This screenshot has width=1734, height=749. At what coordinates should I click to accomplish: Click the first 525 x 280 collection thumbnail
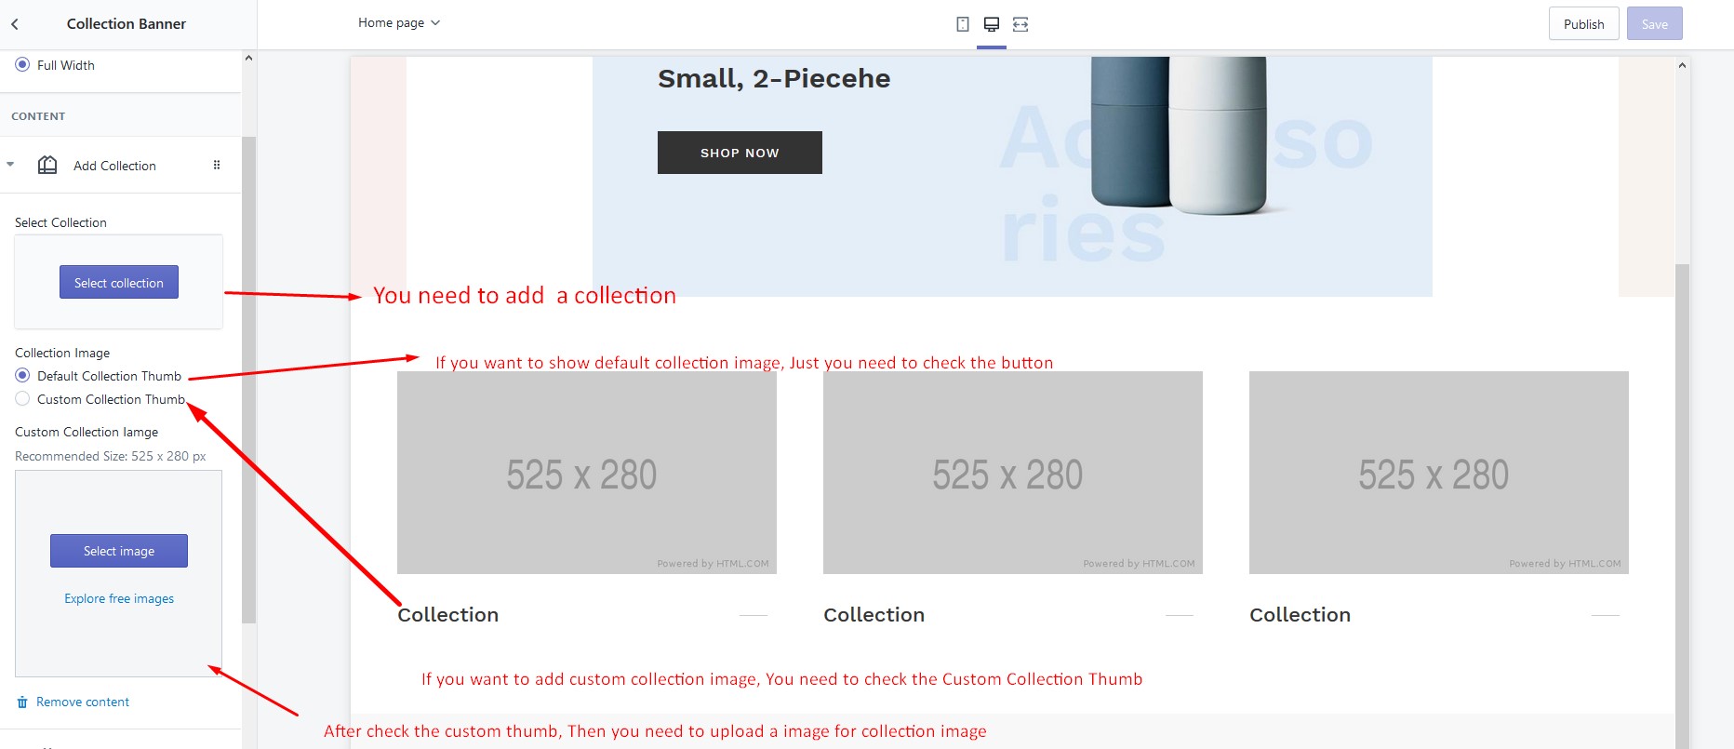[x=586, y=473]
